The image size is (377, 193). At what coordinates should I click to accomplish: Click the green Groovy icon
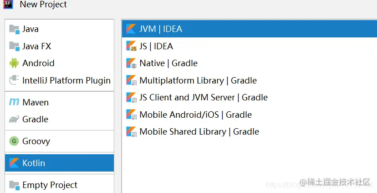[x=14, y=141]
